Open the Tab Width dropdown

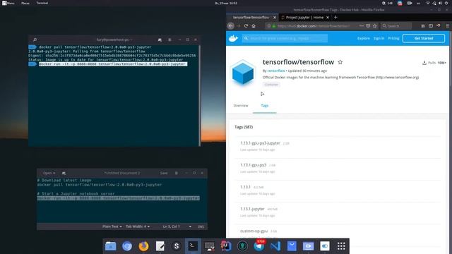click(138, 226)
